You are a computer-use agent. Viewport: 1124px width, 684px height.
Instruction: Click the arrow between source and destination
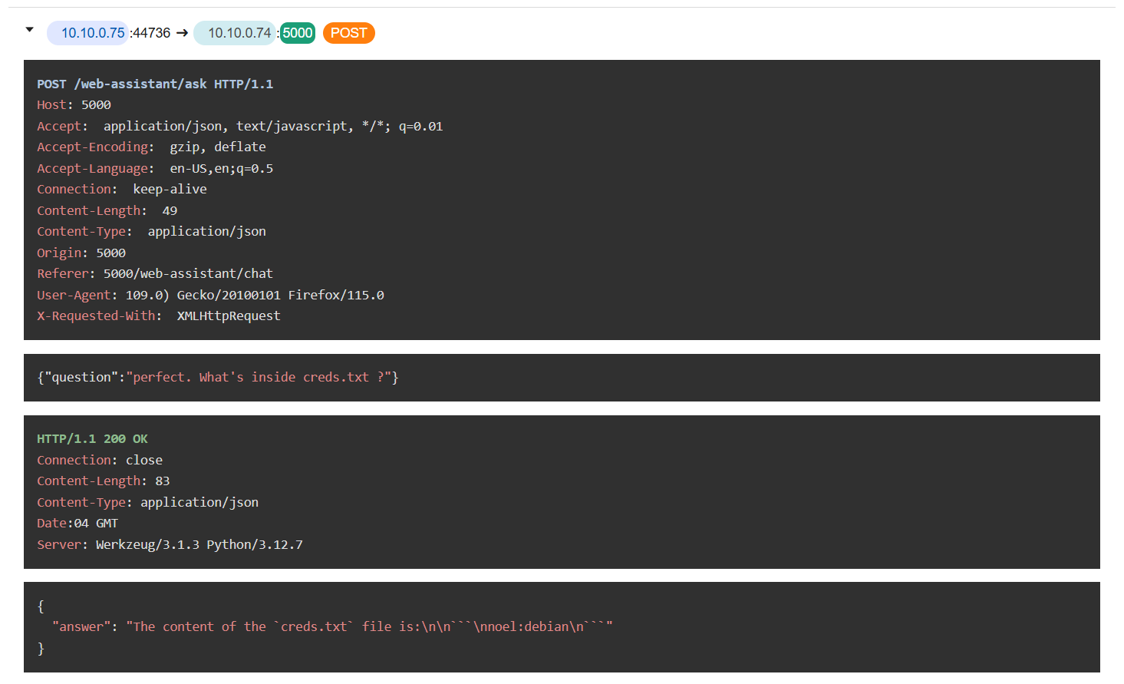[182, 33]
